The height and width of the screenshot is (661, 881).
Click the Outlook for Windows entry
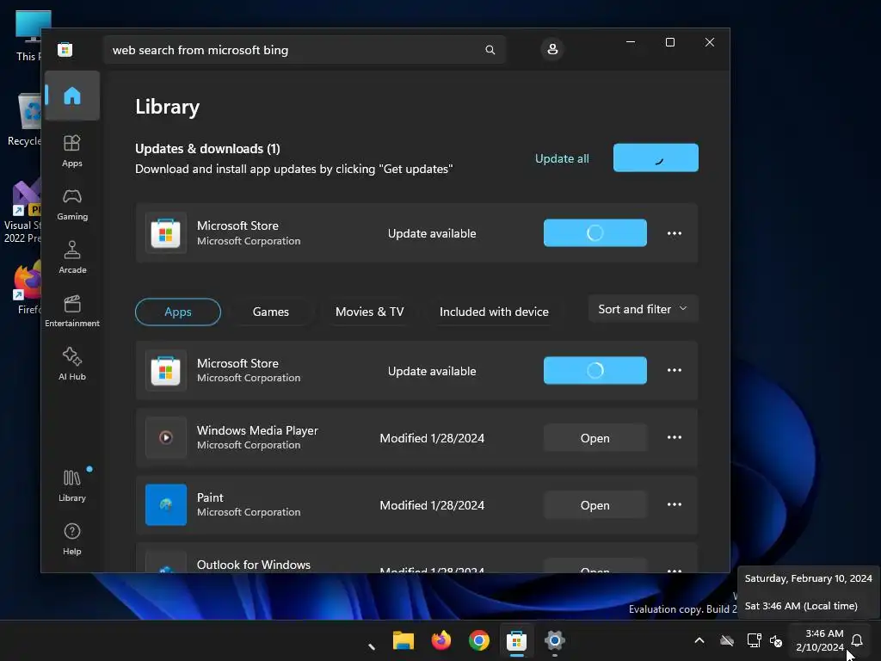416,559
